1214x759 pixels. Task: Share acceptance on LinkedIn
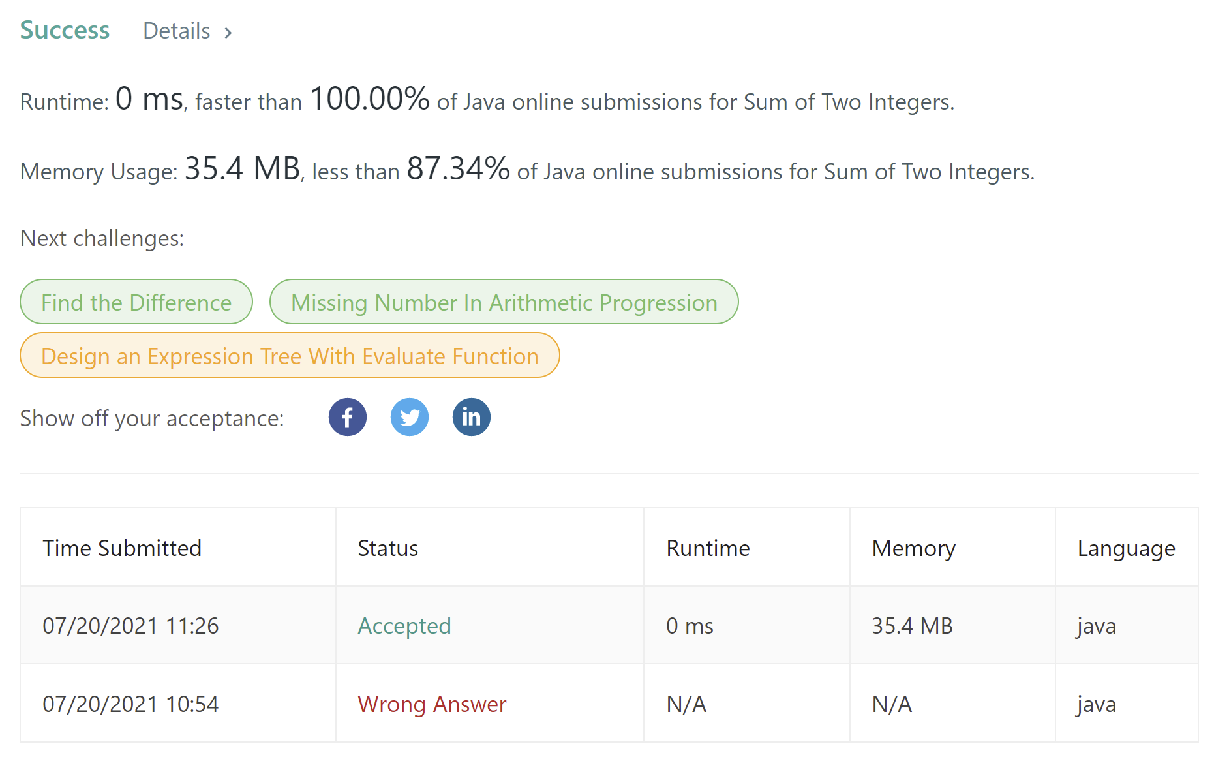(x=471, y=417)
